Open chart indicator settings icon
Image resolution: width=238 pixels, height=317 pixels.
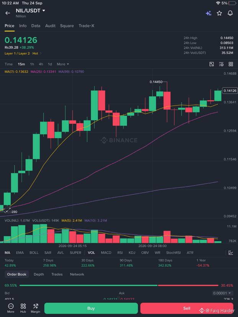pyautogui.click(x=221, y=64)
